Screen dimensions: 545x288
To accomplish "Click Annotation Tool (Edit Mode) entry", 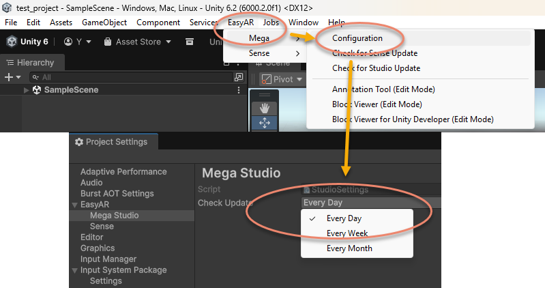I will click(383, 89).
